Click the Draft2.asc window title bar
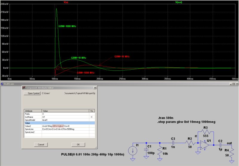Image resolution: width=239 pixels, height=166 pixels. [119, 84]
